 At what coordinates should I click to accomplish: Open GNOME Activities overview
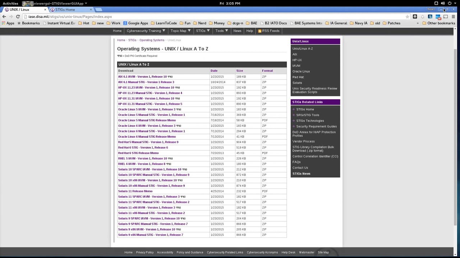[10, 3]
